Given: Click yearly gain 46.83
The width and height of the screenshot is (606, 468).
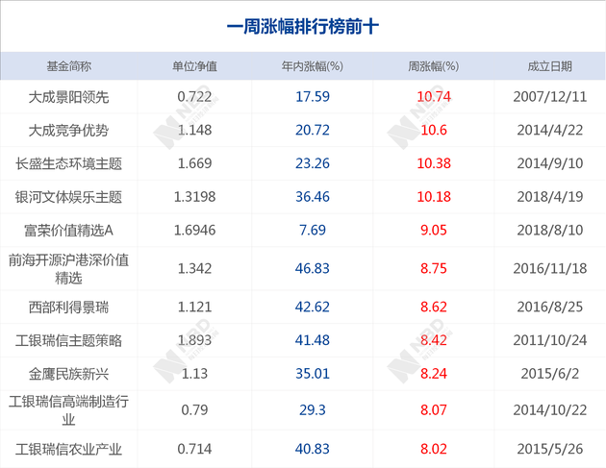Looking at the screenshot, I should coord(313,268).
